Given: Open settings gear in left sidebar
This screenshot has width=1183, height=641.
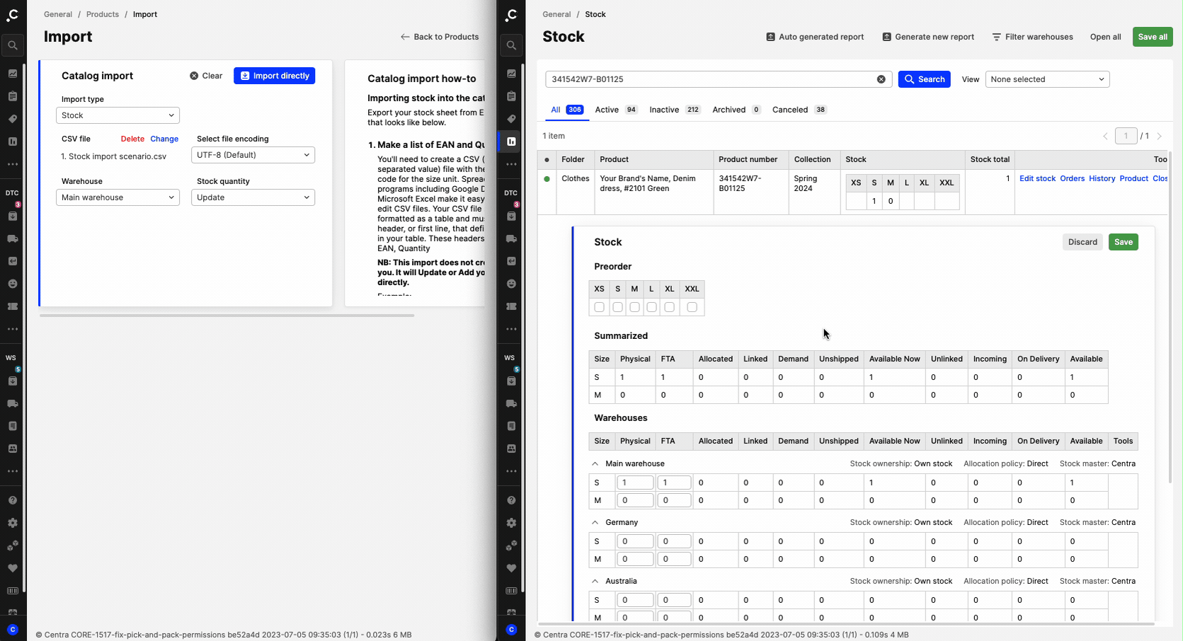Looking at the screenshot, I should [x=13, y=523].
